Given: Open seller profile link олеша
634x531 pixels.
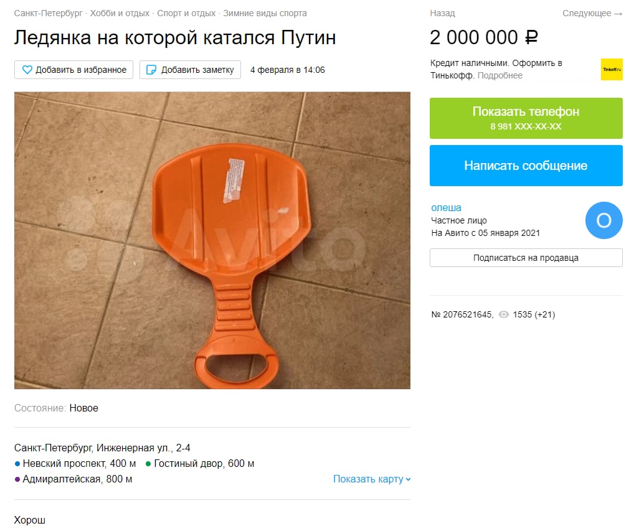Looking at the screenshot, I should [x=446, y=207].
